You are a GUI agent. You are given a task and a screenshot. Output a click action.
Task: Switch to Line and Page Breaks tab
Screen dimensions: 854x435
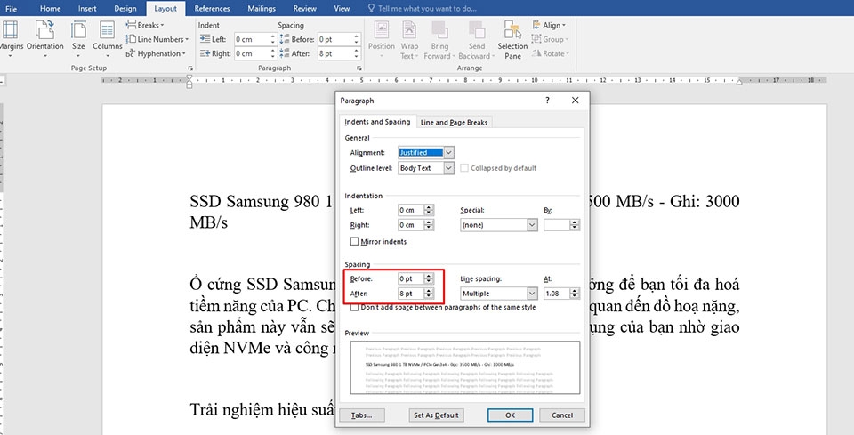(x=454, y=123)
